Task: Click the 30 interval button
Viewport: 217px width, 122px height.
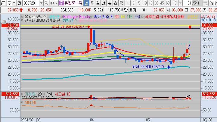Action: pos(156,3)
